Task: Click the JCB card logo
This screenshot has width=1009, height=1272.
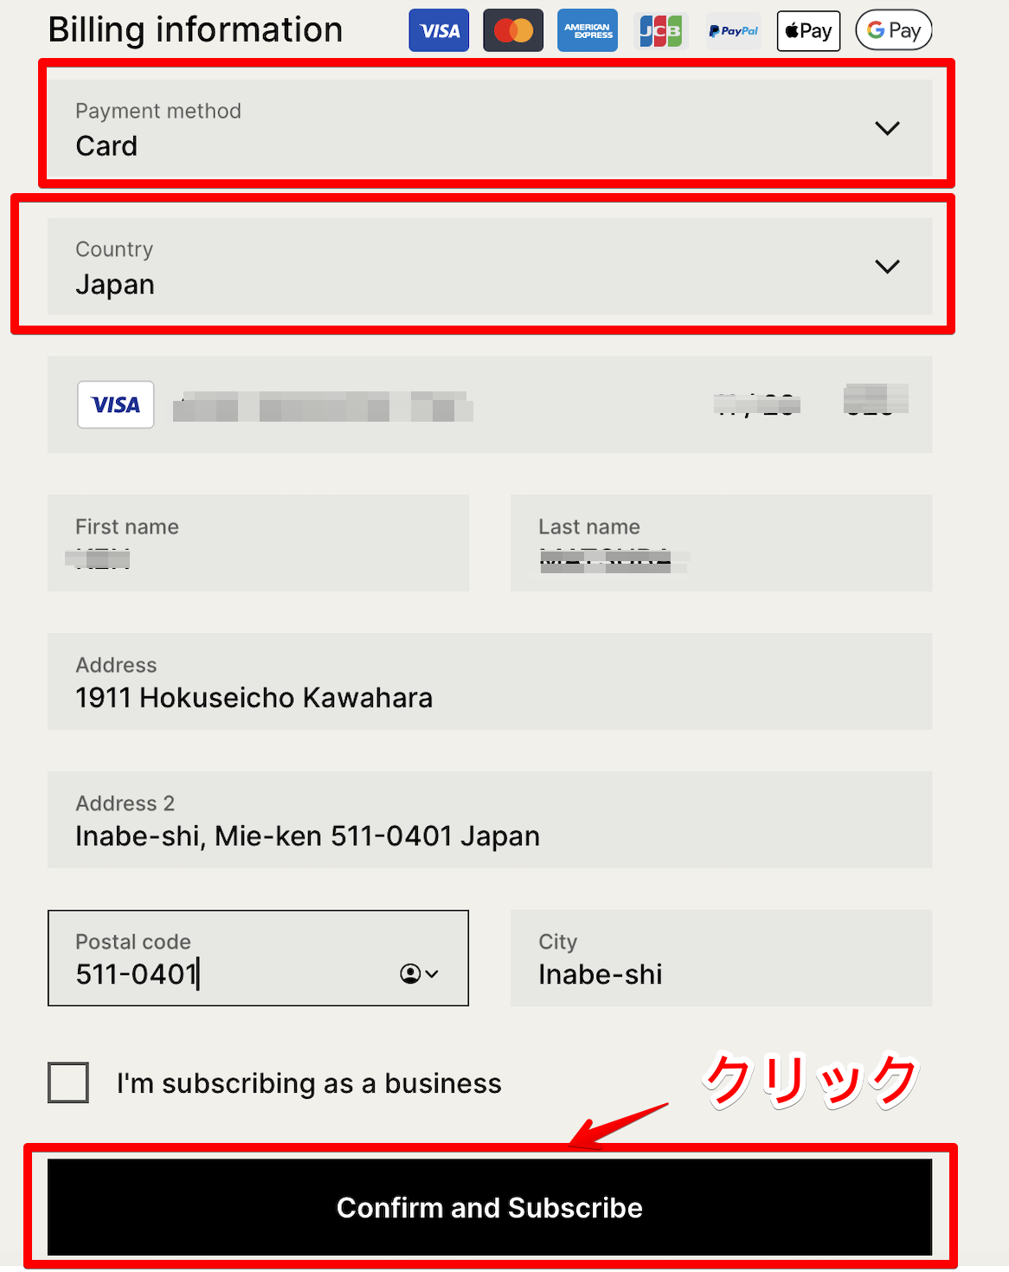Action: click(660, 30)
